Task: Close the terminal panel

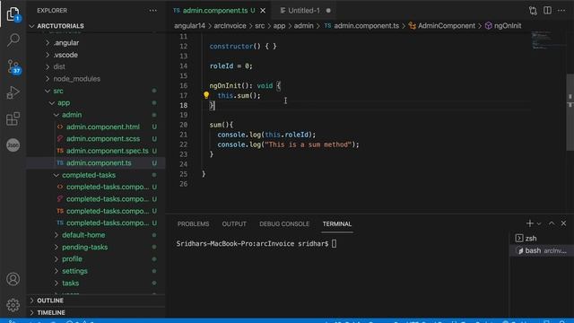Action: point(563,223)
